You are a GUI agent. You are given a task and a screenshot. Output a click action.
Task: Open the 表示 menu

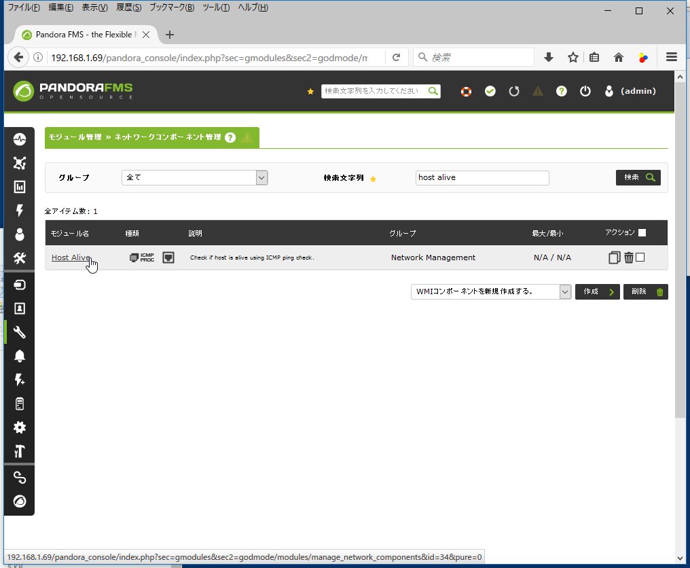(94, 7)
